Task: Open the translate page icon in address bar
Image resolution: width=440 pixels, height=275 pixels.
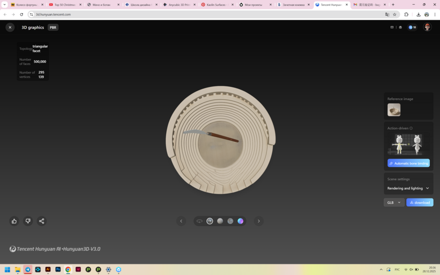Action: [x=387, y=14]
